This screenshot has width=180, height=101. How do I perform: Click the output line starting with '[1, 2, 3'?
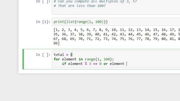[x=117, y=30]
